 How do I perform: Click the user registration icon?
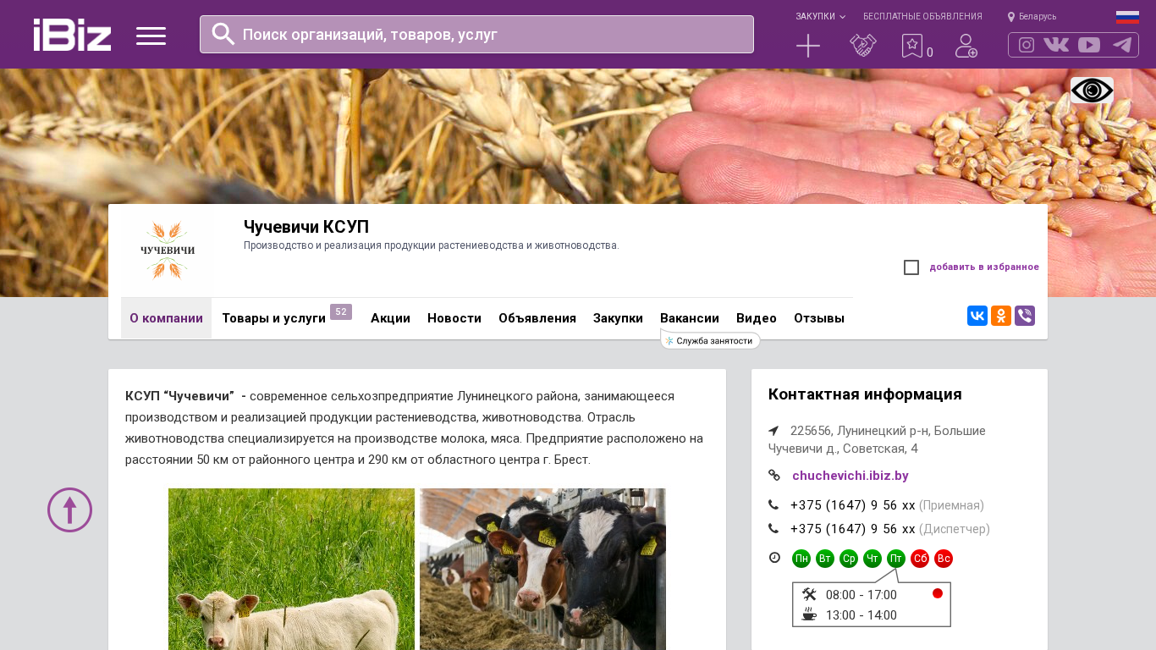(966, 46)
